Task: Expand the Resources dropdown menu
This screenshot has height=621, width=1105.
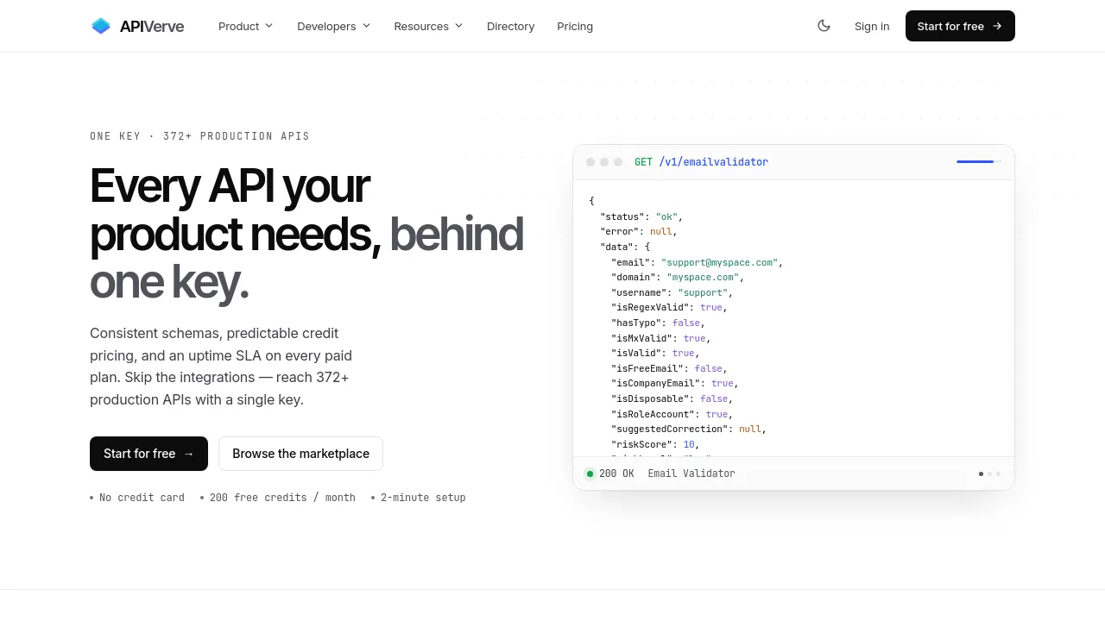Action: 428,26
